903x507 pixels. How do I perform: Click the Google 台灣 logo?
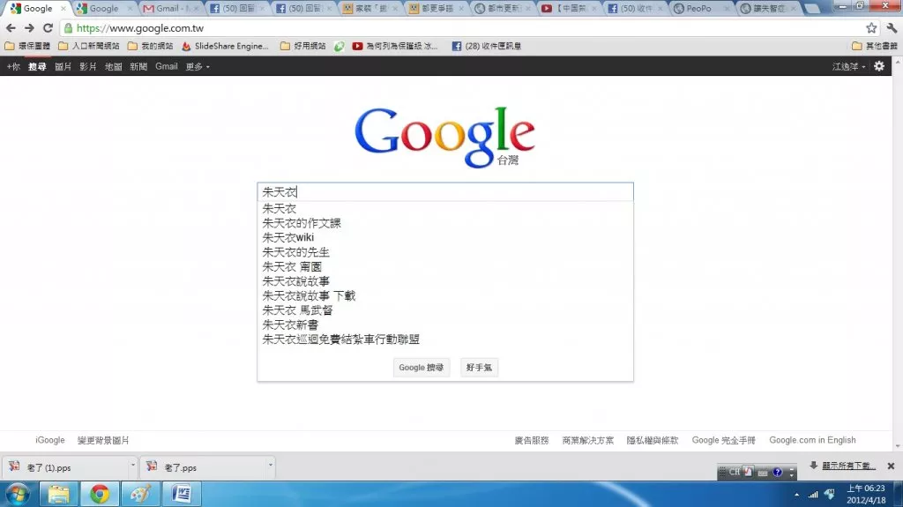point(444,138)
